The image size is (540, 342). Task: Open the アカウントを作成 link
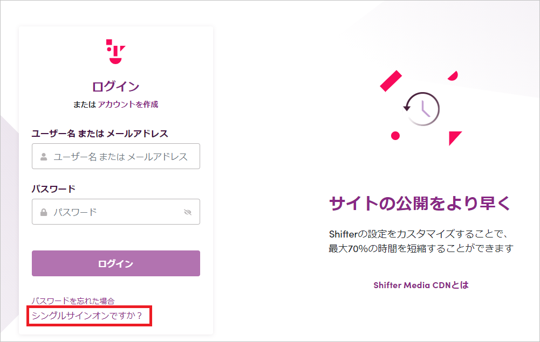pyautogui.click(x=128, y=104)
